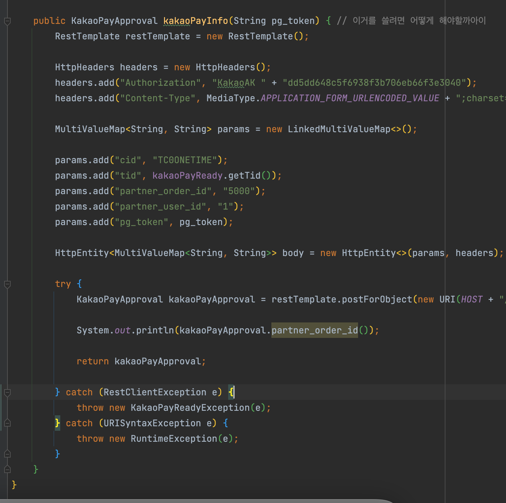506x503 pixels.
Task: Click the HOST constant in URI call
Action: tap(472, 299)
